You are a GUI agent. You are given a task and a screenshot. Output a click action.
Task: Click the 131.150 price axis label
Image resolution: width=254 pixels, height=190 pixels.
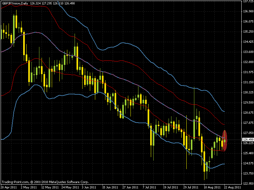coord(248,82)
